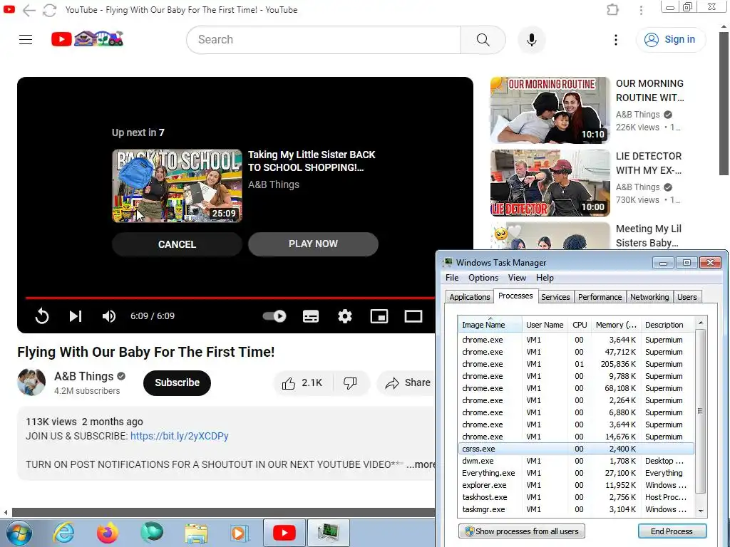The image size is (730, 547).
Task: Click the A&B Things channel avatar
Action: point(31,382)
